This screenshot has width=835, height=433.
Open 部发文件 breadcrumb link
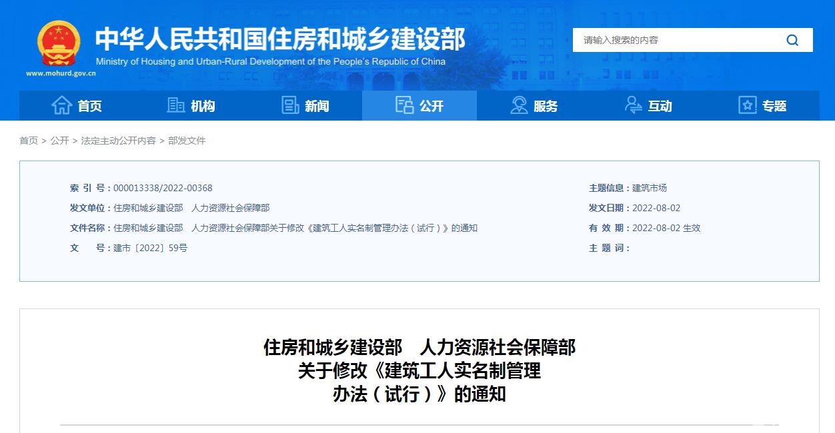tap(187, 141)
